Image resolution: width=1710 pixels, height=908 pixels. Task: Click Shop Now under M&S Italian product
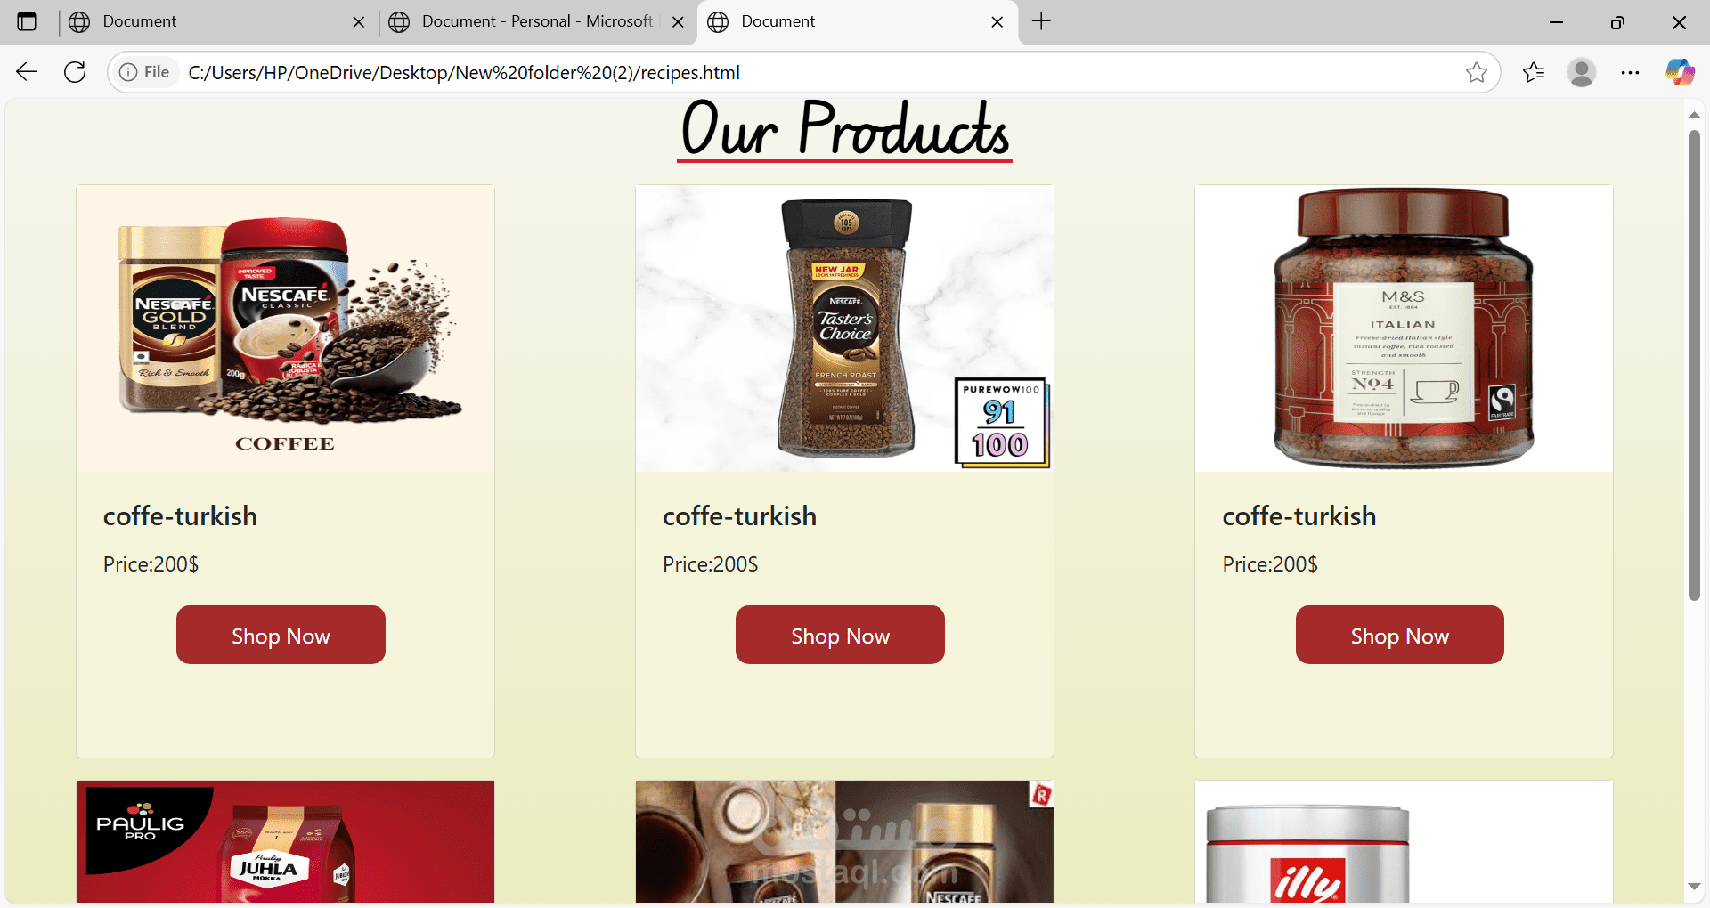(1399, 635)
